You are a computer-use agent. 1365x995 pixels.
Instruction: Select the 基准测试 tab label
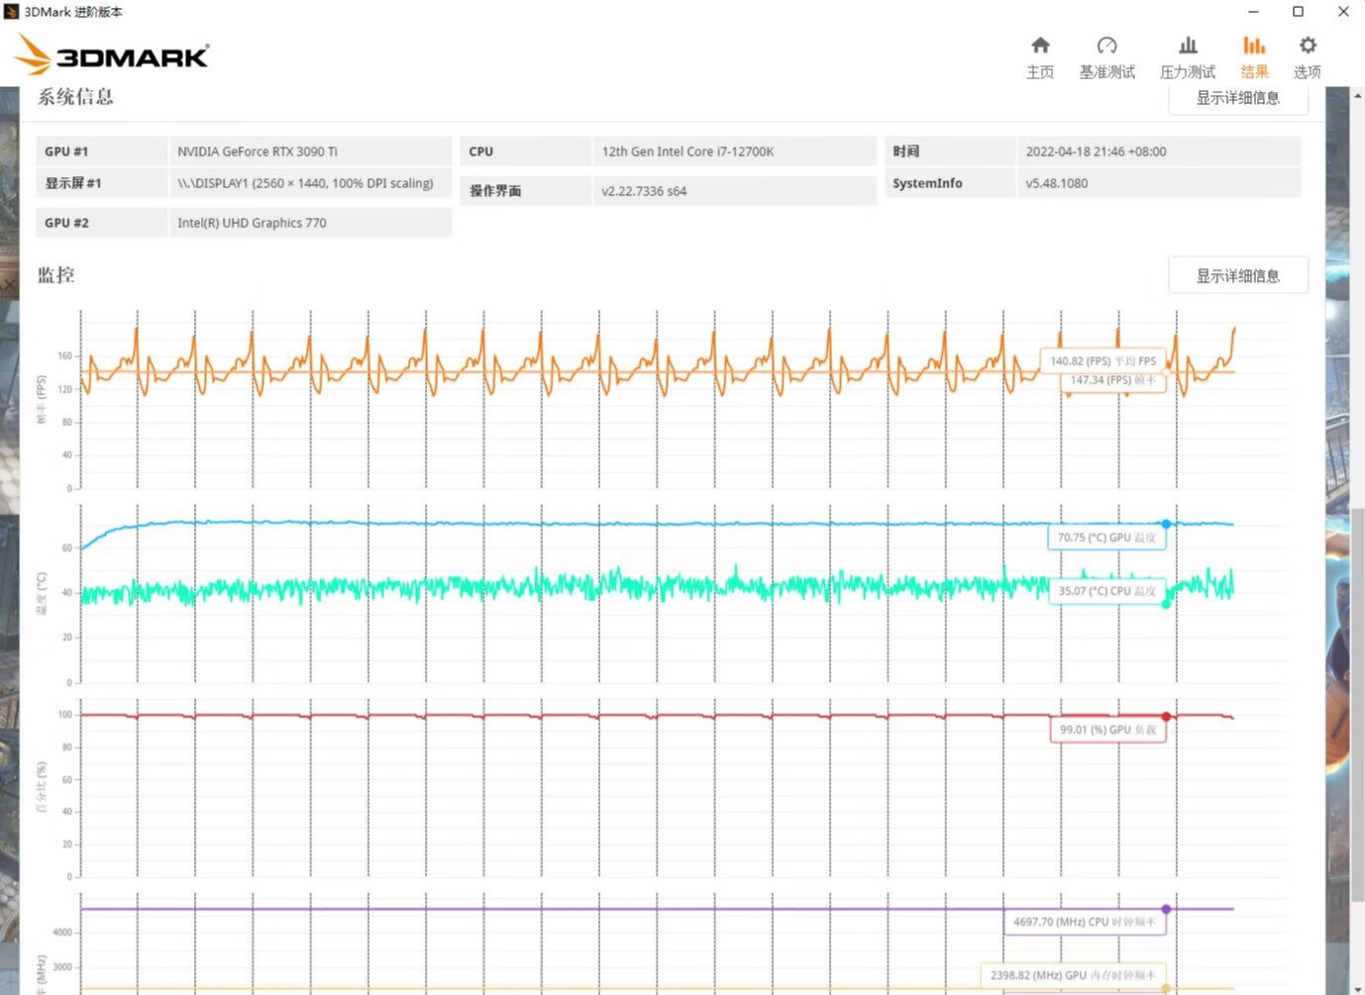tap(1107, 72)
